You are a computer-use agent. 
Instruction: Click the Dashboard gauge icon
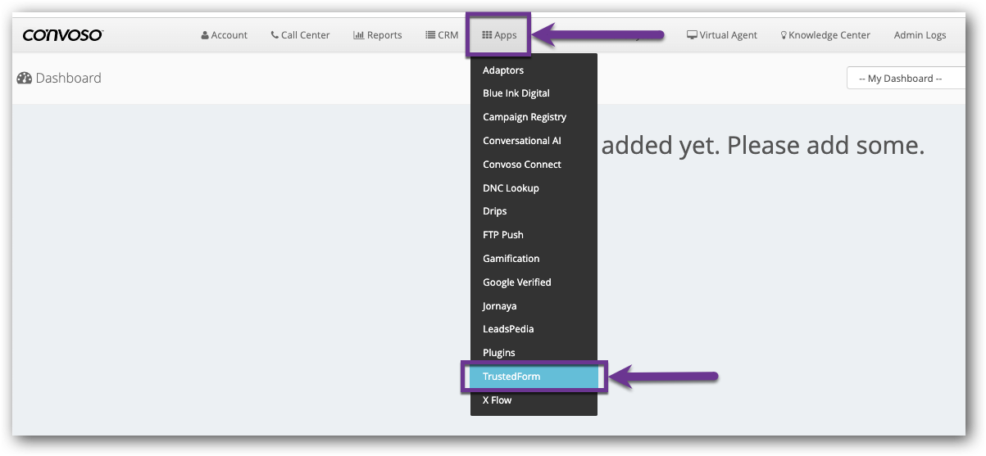(24, 79)
